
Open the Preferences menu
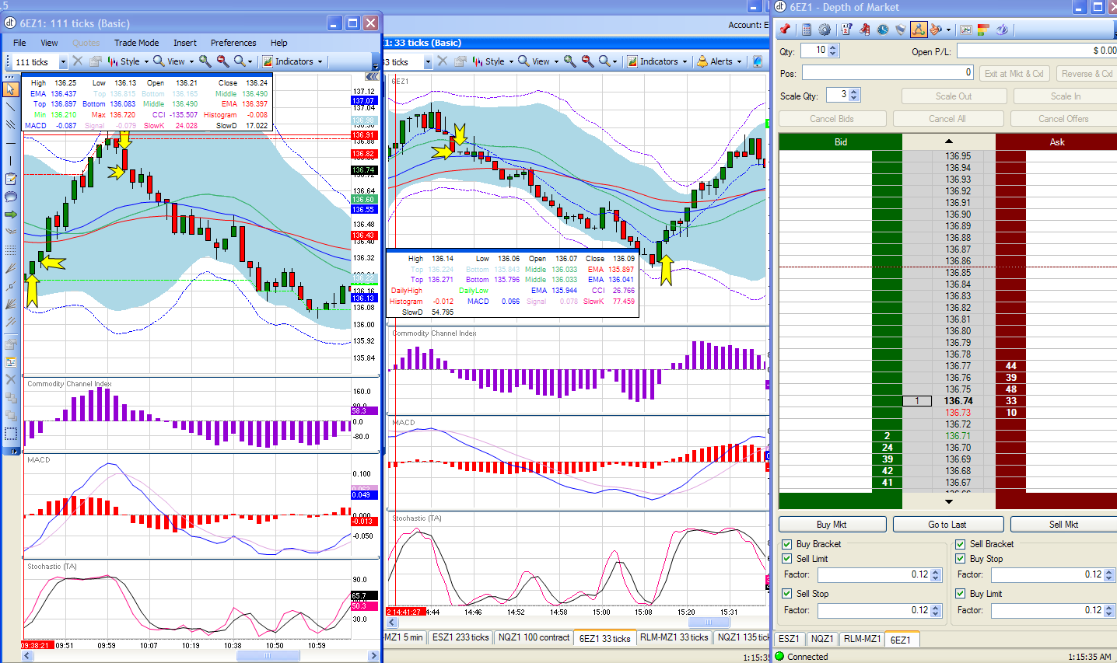[233, 43]
